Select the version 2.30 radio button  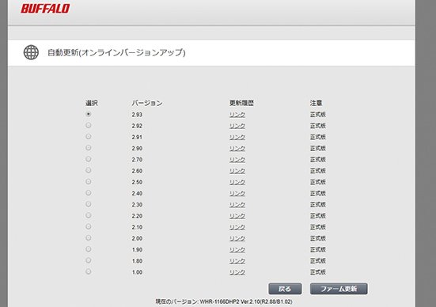89,204
